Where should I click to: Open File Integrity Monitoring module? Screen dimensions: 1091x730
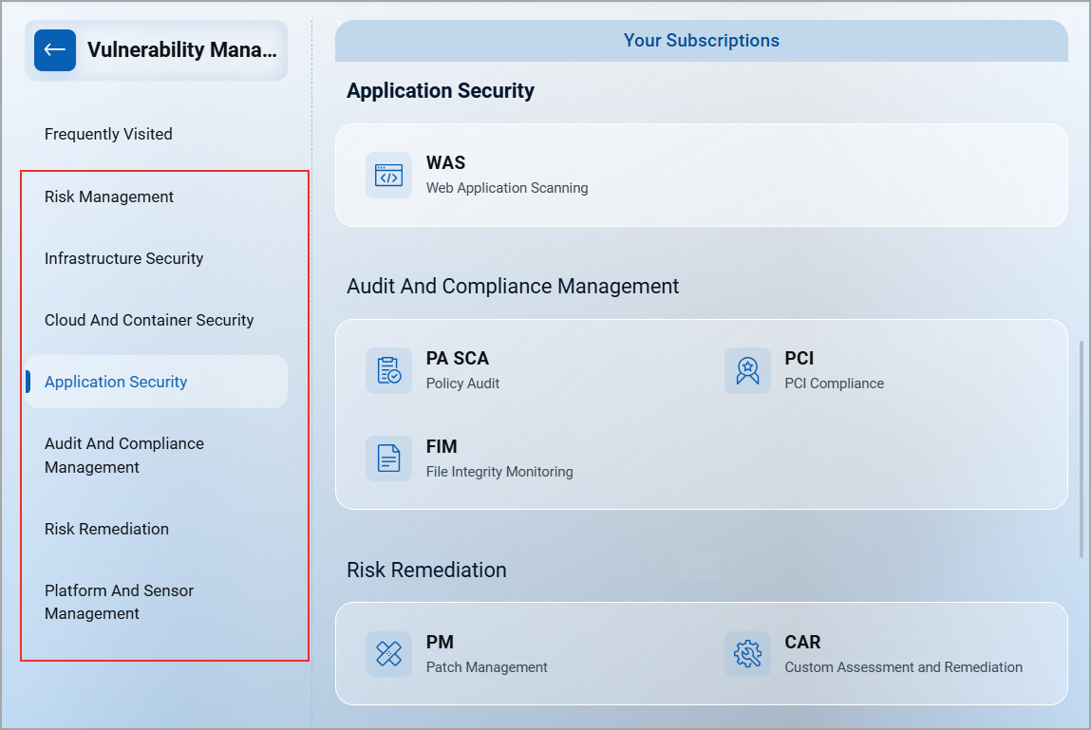click(499, 472)
